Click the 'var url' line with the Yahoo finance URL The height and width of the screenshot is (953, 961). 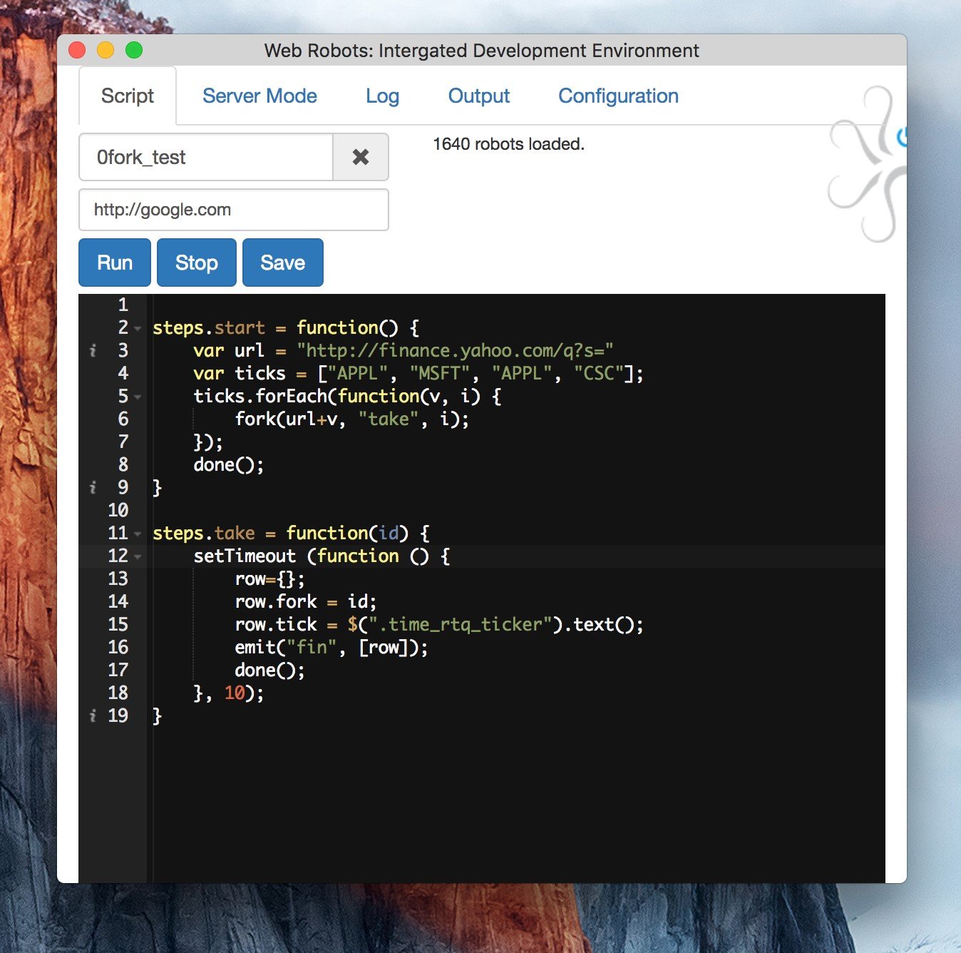[x=404, y=350]
